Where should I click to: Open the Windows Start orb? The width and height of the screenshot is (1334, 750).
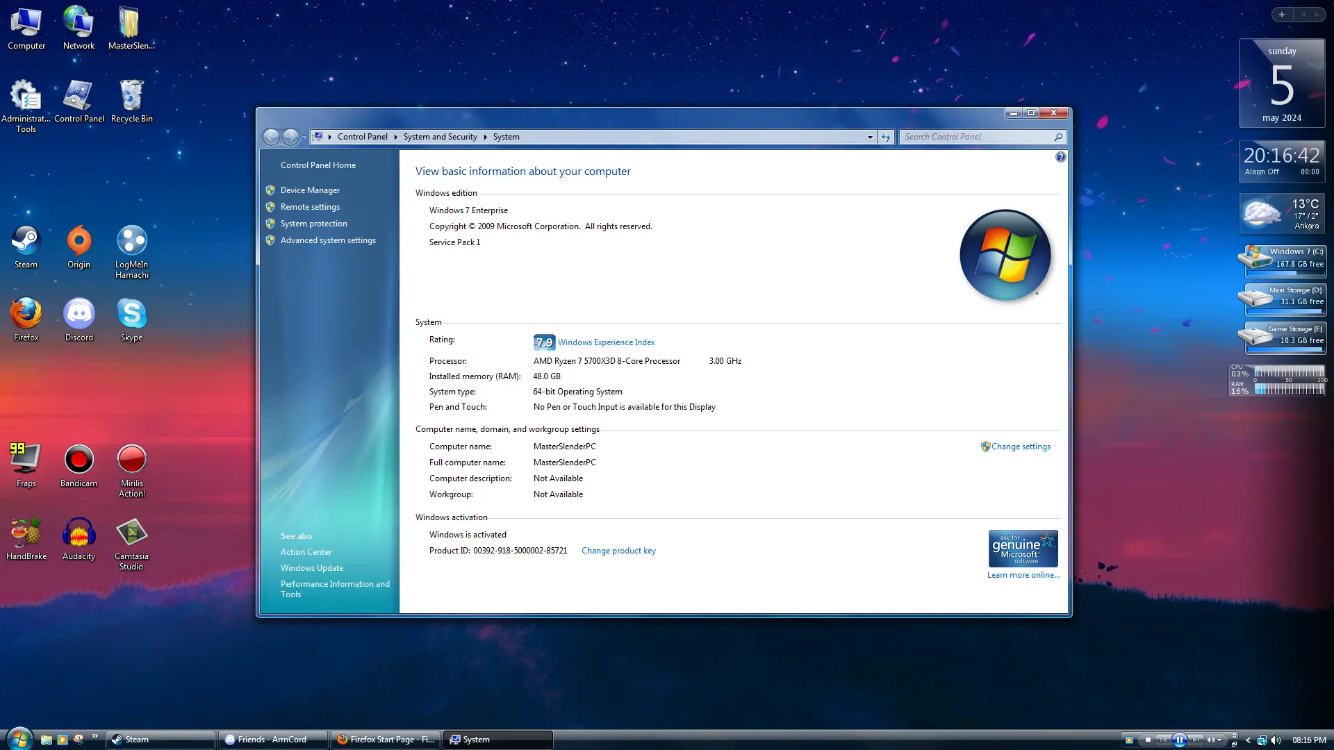[19, 739]
